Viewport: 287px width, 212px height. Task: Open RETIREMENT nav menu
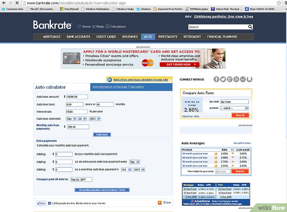coord(192,37)
